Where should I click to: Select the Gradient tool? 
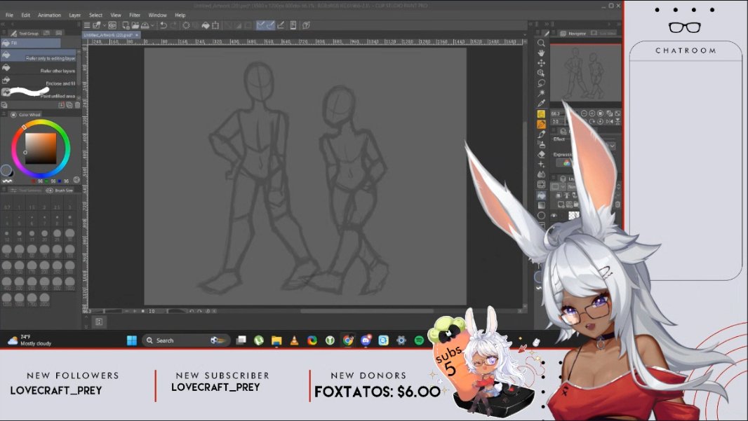pos(541,205)
